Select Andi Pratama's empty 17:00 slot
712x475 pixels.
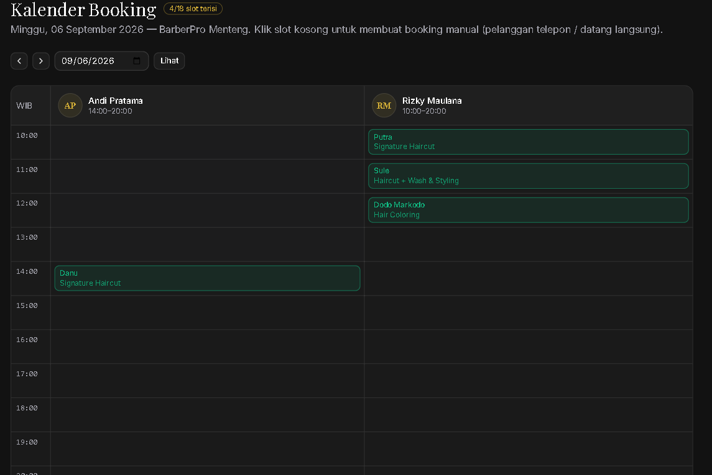(x=207, y=381)
